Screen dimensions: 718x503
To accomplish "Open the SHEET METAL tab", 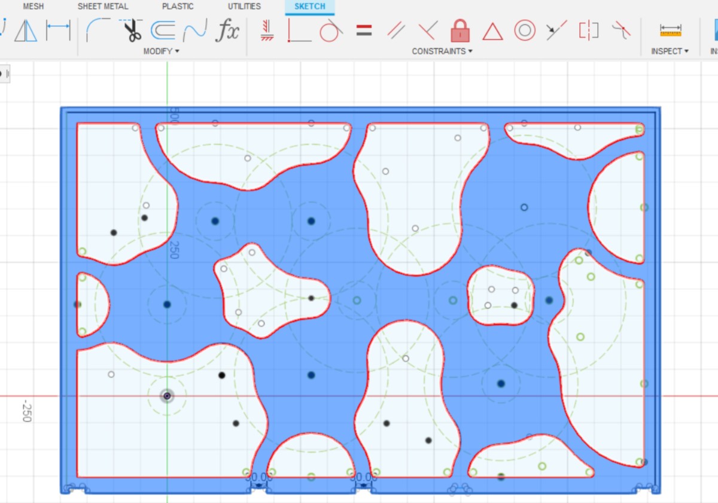I will click(103, 7).
